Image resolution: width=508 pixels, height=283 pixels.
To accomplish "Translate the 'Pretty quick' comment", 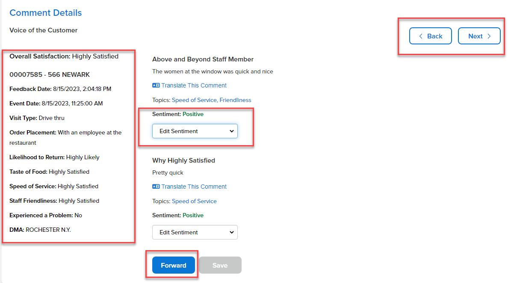I will tap(194, 187).
